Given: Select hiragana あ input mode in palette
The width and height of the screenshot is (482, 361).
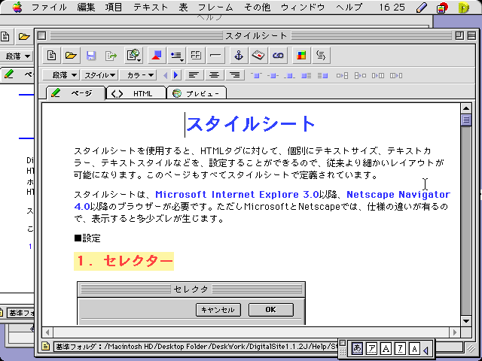Looking at the screenshot, I should (x=357, y=349).
